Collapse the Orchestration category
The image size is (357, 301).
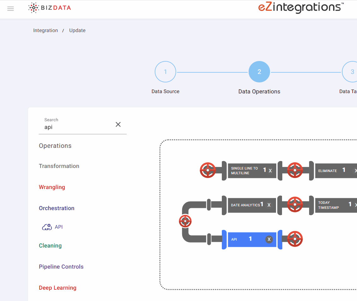click(57, 208)
